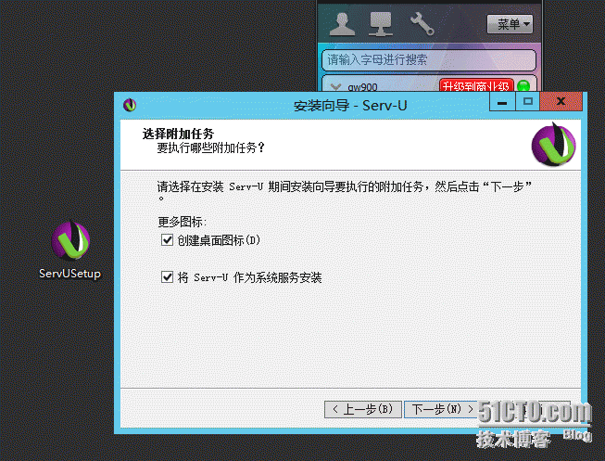Click the 更多图标 label
Viewport: 605px width, 461px height.
tap(182, 222)
